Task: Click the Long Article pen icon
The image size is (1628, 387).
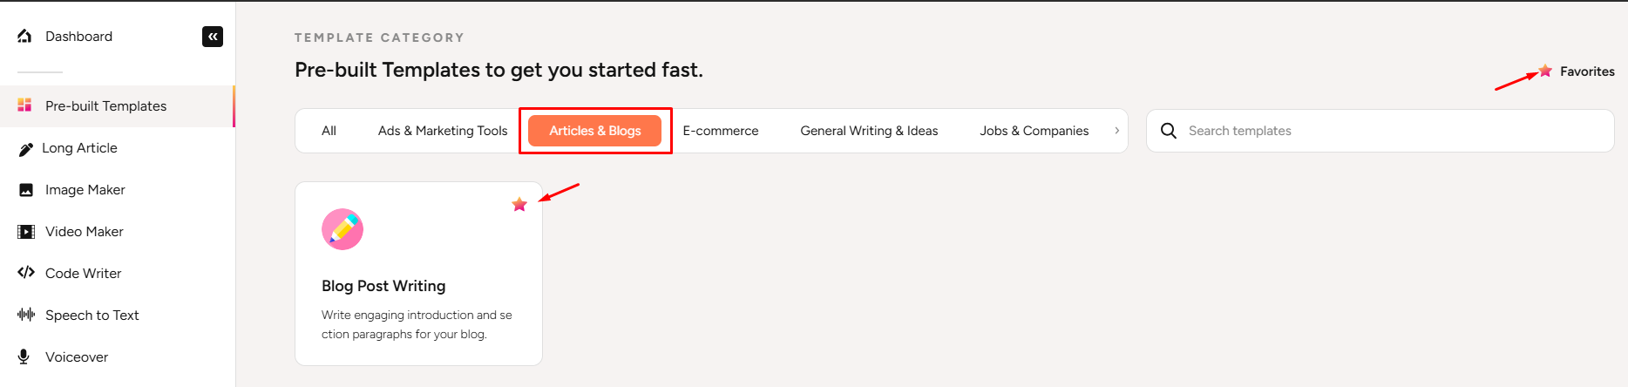Action: 25,149
